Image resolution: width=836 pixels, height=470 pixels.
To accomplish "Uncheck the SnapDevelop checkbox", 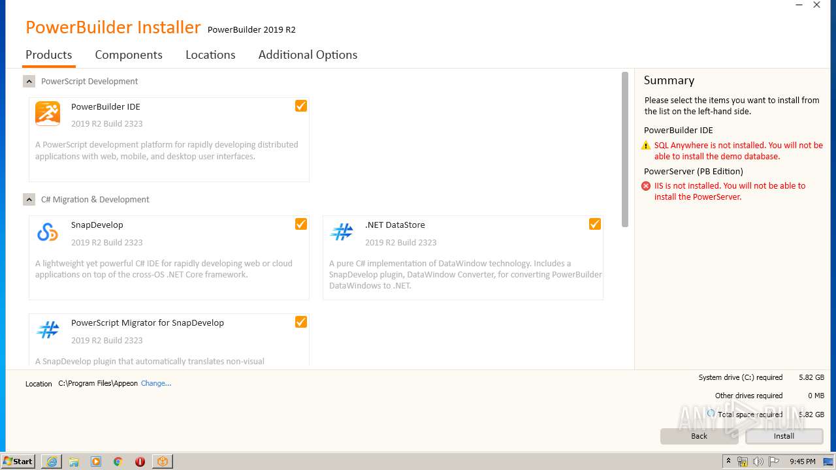I will click(301, 224).
